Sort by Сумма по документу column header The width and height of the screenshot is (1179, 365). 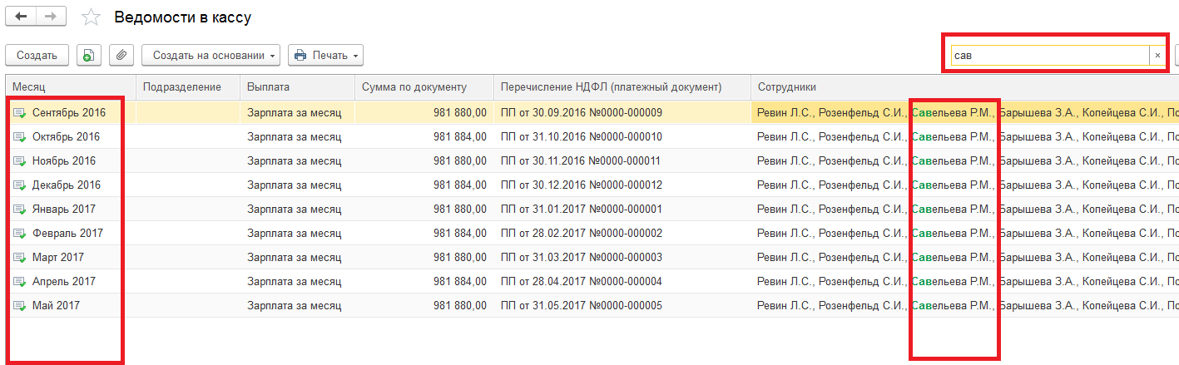tap(424, 86)
